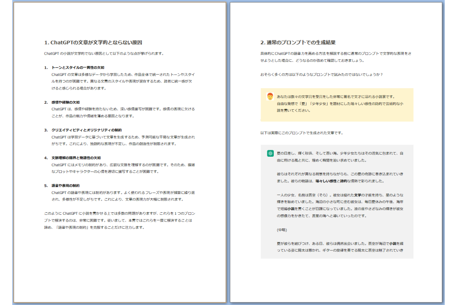Click list heading "感情や経験の欠如"
The width and height of the screenshot is (457, 305).
point(66,102)
